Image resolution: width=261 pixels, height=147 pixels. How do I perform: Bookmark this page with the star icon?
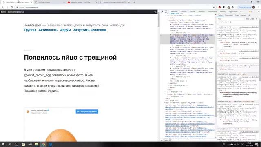[214, 7]
